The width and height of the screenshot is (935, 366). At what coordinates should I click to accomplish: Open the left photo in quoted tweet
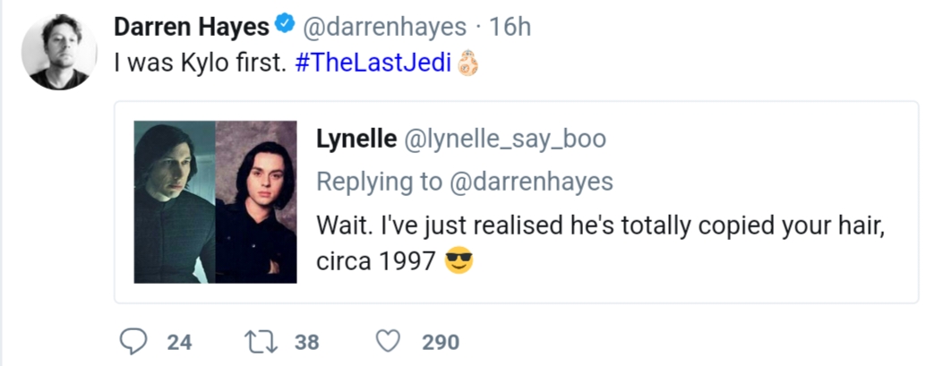(175, 202)
